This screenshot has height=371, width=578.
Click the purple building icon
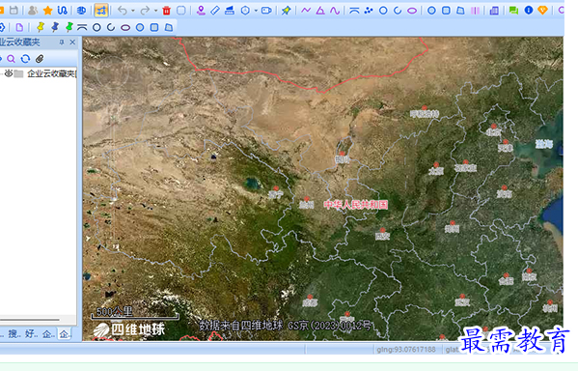click(494, 11)
